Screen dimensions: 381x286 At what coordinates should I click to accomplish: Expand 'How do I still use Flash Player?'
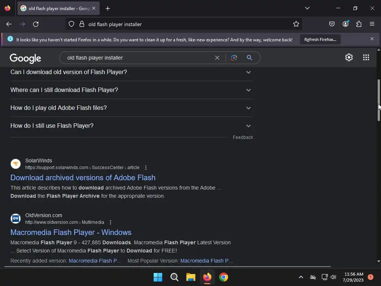[x=131, y=126]
